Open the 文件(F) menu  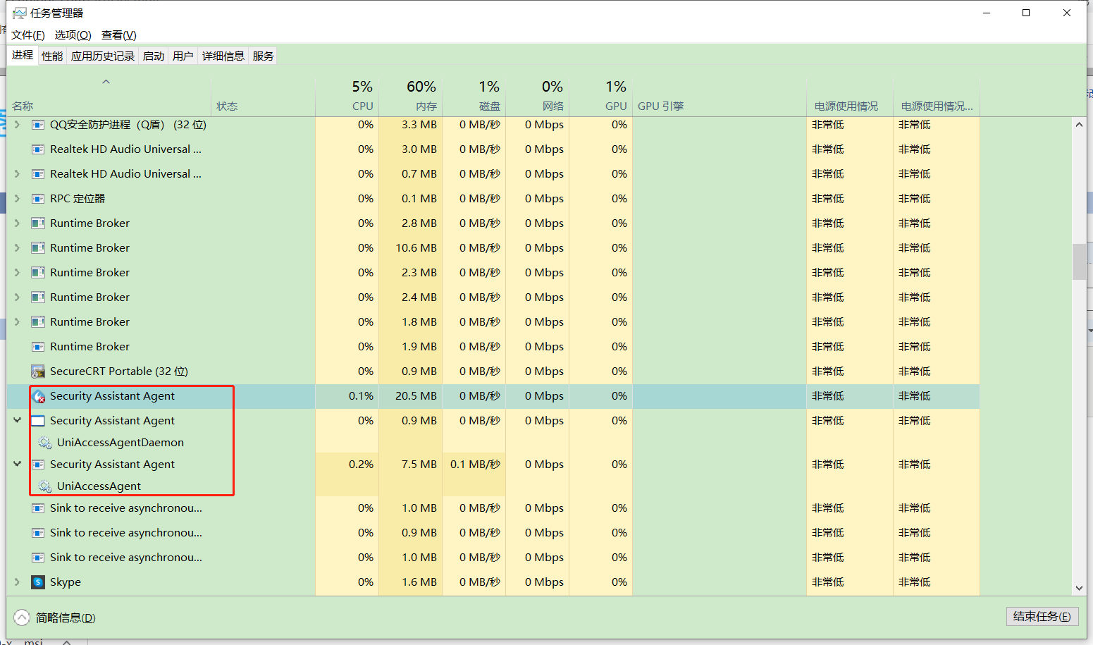(28, 35)
